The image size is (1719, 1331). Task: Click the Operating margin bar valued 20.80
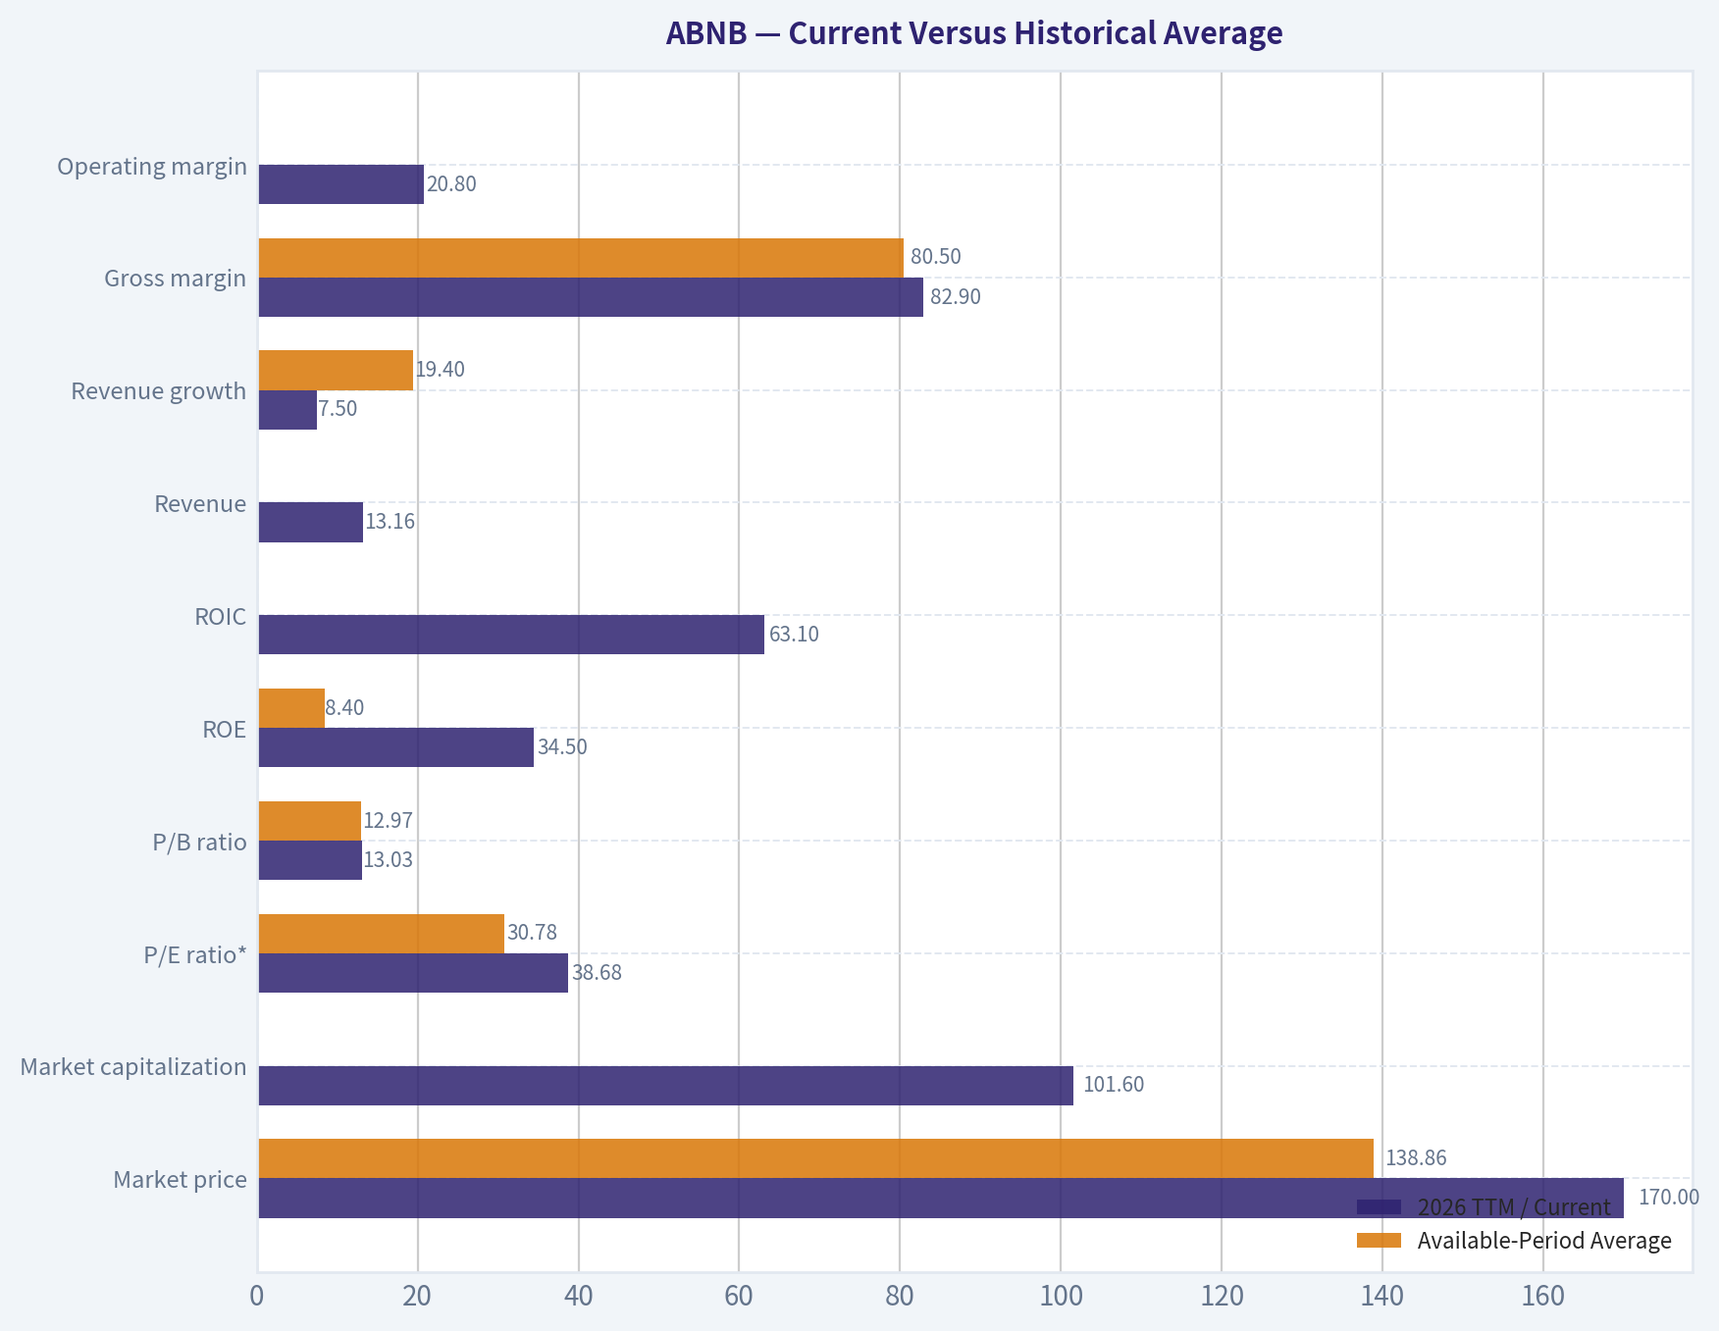[341, 184]
